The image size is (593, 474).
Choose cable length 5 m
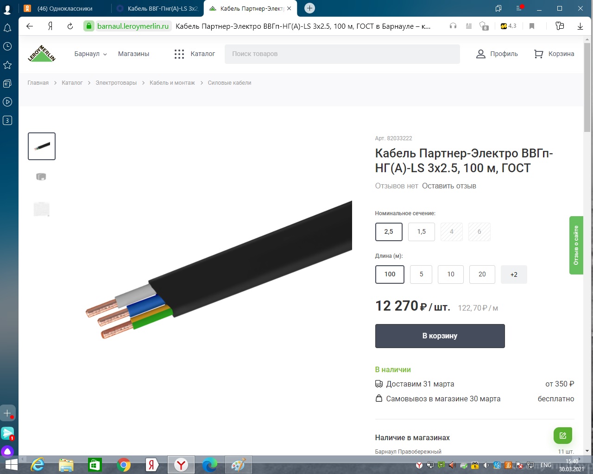(421, 274)
